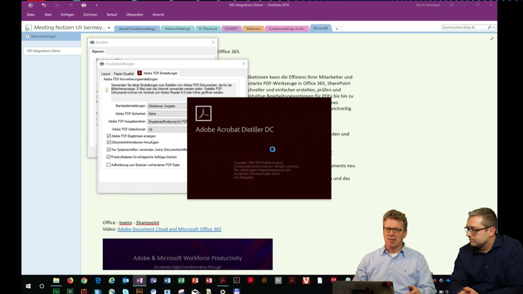This screenshot has height=294, width=523.
Task: Select the Allgemein tab in Drucken dialog
Action: click(98, 51)
